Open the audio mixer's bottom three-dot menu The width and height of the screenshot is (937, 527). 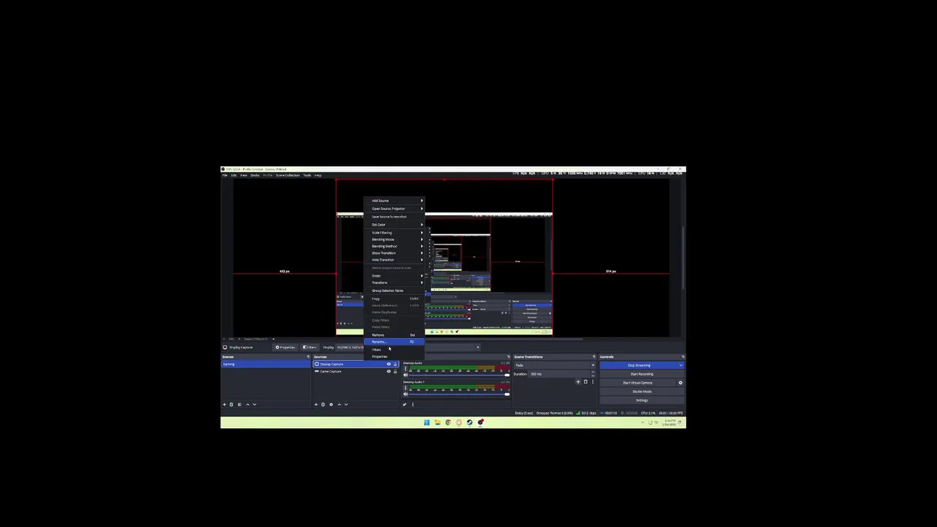[413, 404]
